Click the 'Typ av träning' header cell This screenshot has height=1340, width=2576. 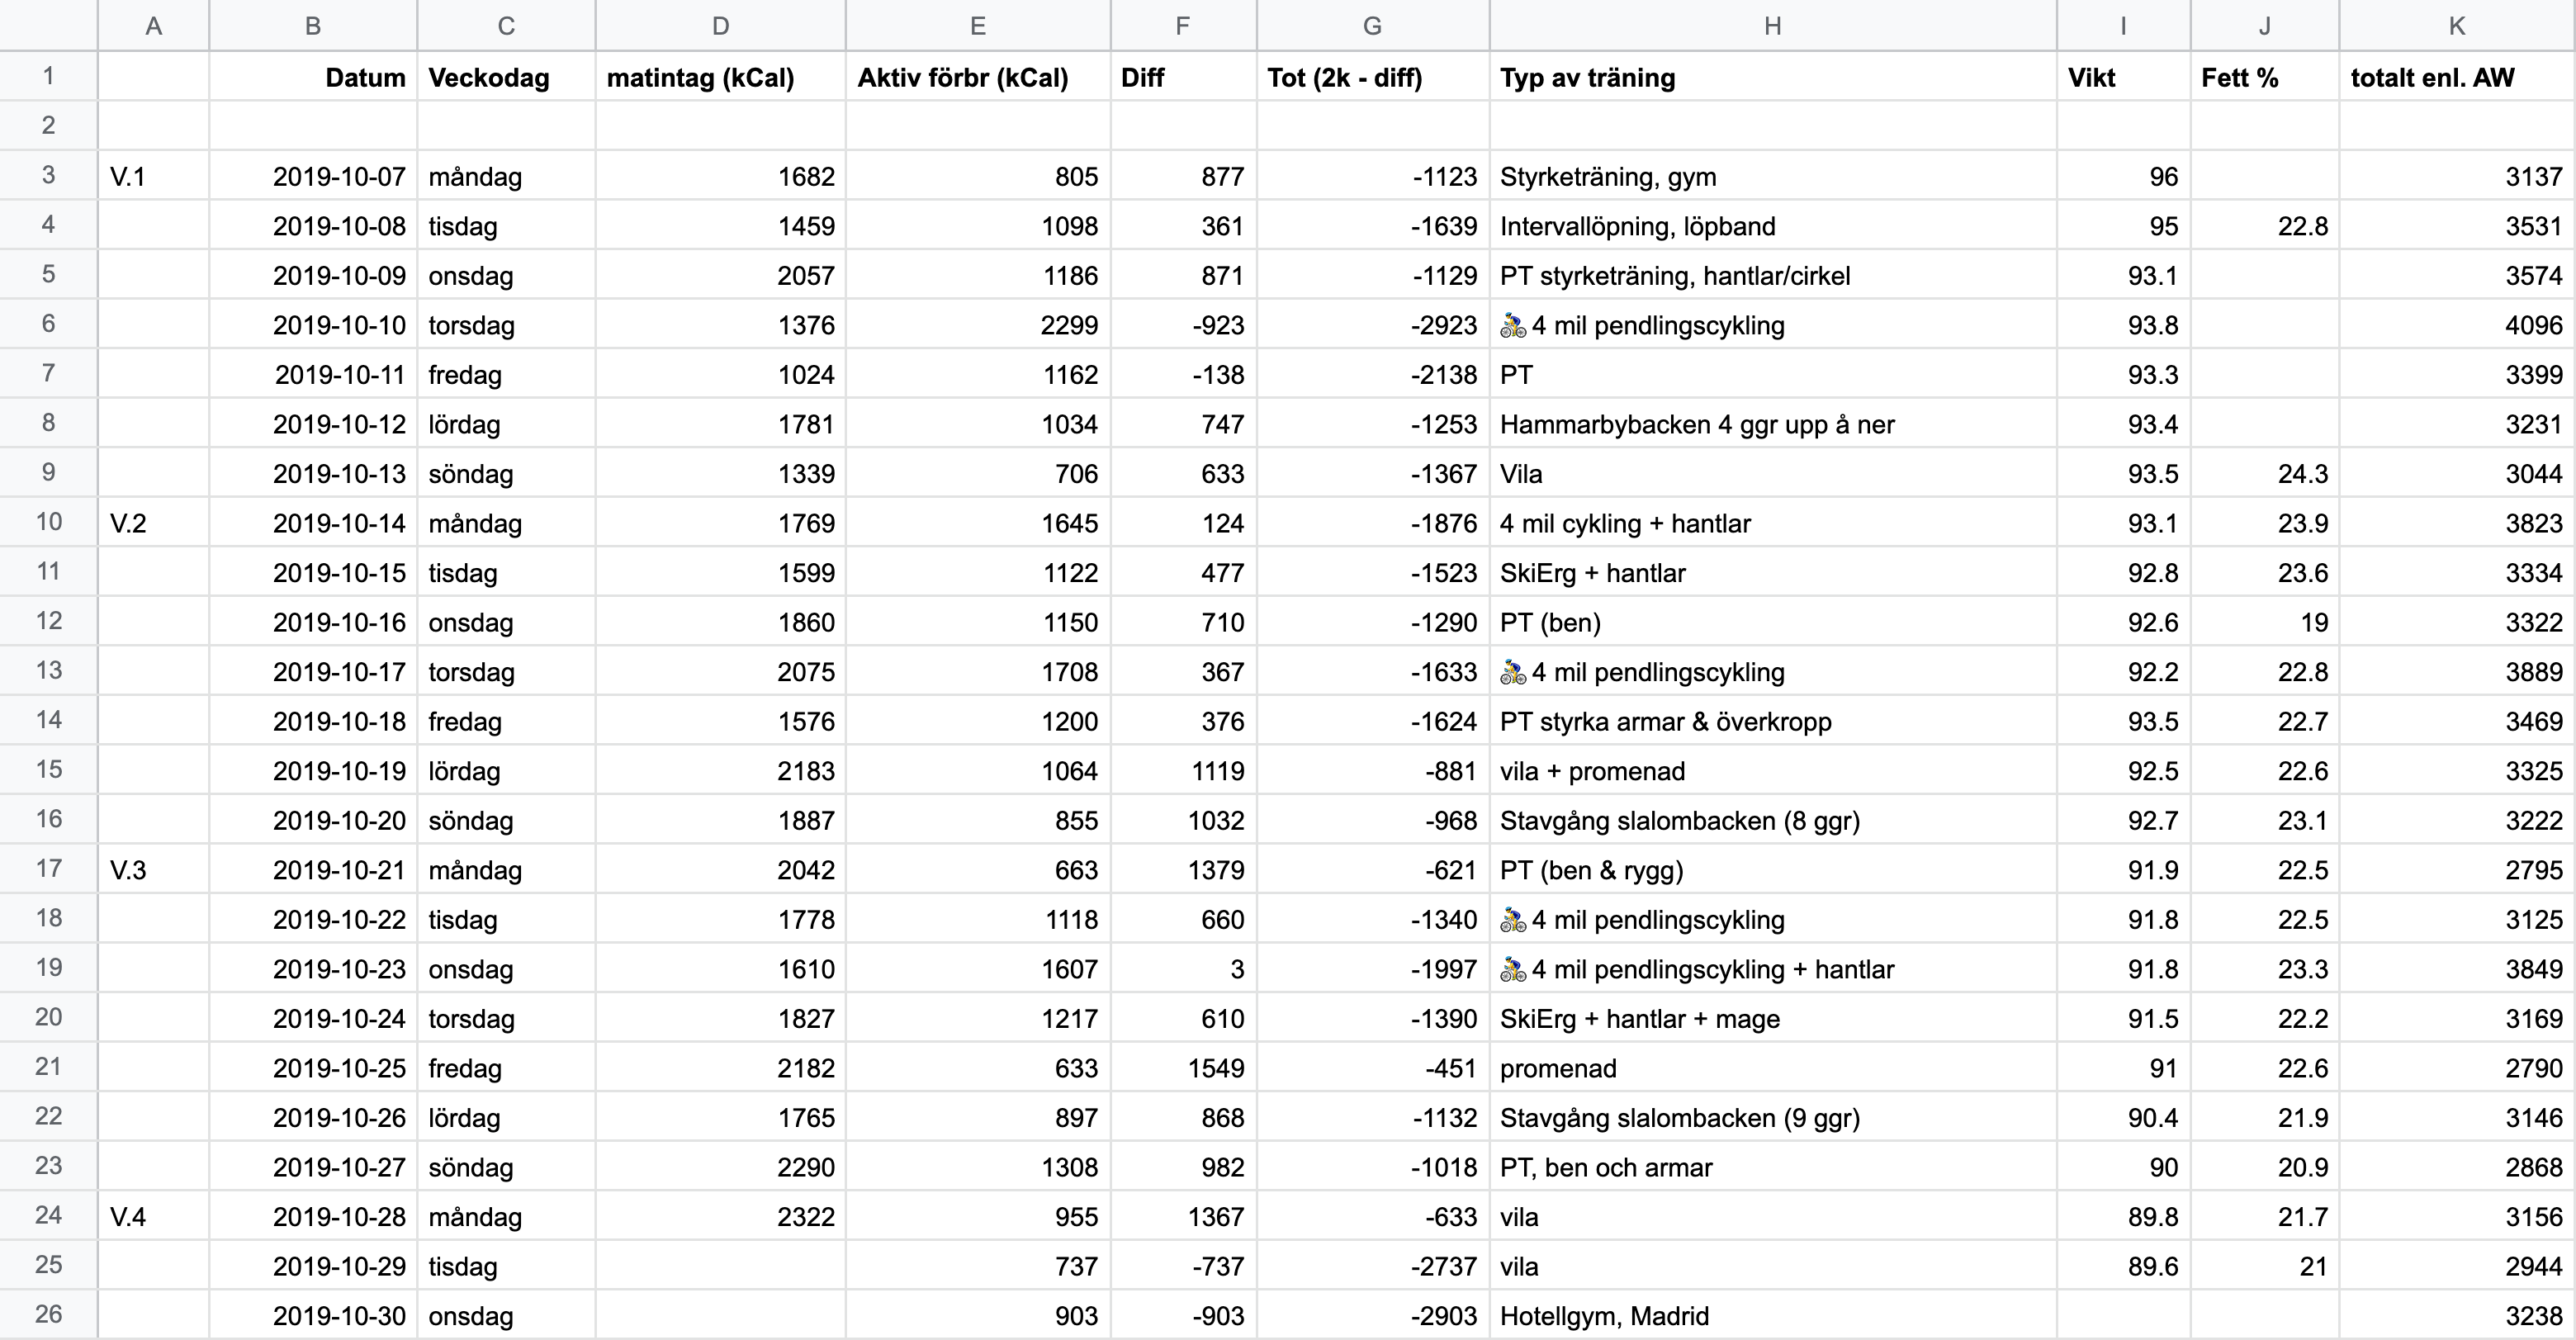pos(1772,77)
